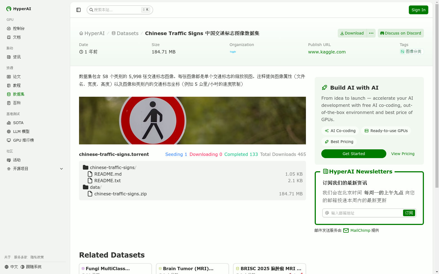
Task: Open the www.kaggle.com publish link
Action: click(x=327, y=52)
